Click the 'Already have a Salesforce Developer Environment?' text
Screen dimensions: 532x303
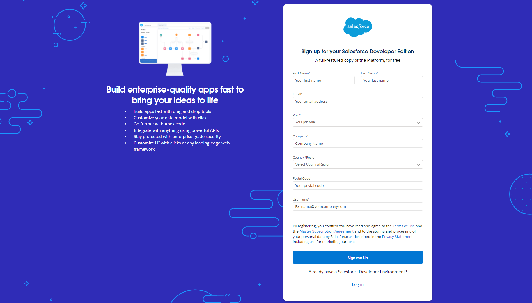click(x=357, y=272)
